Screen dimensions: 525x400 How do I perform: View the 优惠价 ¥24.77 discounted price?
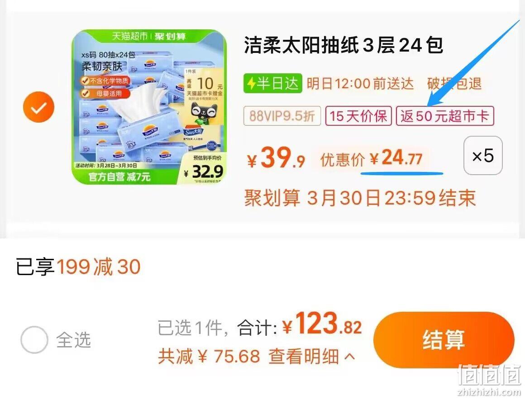[371, 157]
